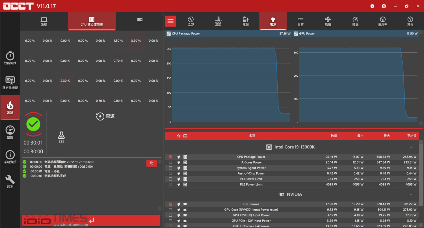Click the red start test button
424x228 pixels.
(91, 220)
